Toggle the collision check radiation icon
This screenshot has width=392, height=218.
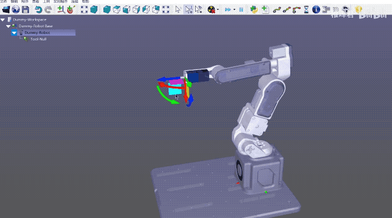[x=211, y=10]
